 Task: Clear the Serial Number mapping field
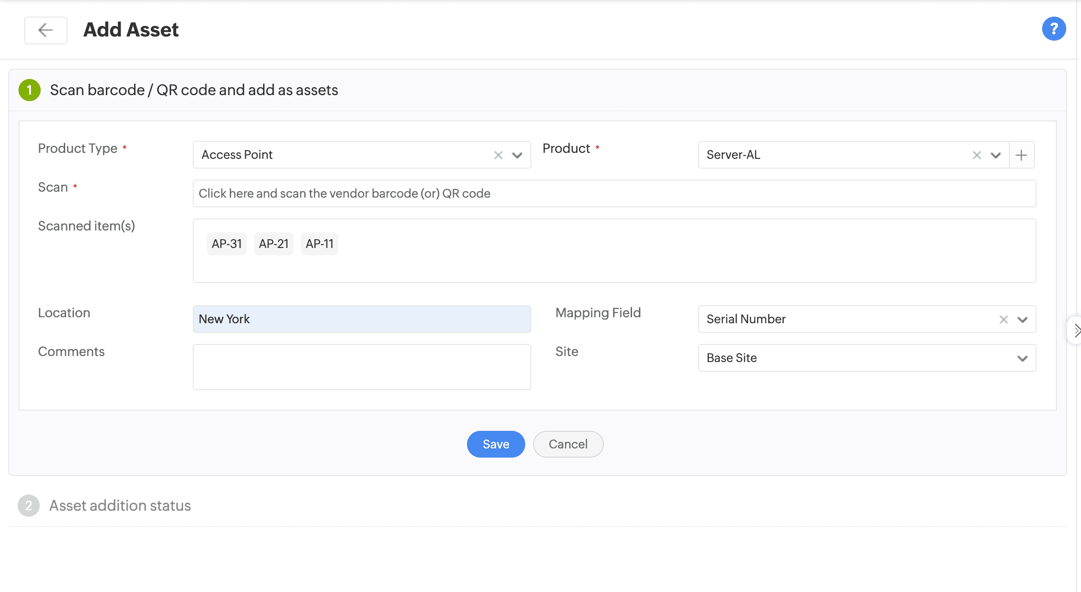pos(1003,320)
